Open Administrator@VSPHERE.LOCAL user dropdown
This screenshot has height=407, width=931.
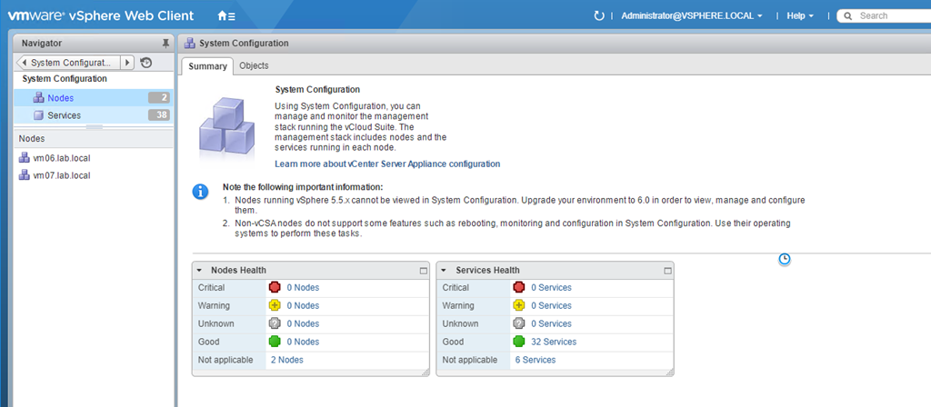coord(691,16)
